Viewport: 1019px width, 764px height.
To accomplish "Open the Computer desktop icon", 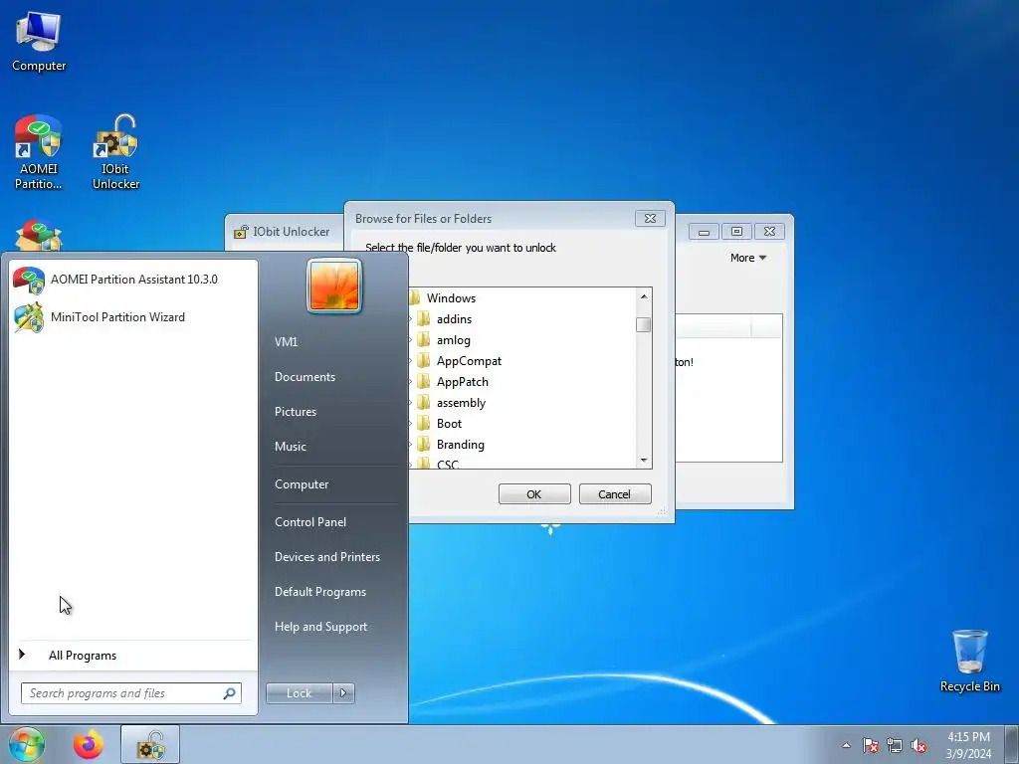I will pyautogui.click(x=39, y=41).
